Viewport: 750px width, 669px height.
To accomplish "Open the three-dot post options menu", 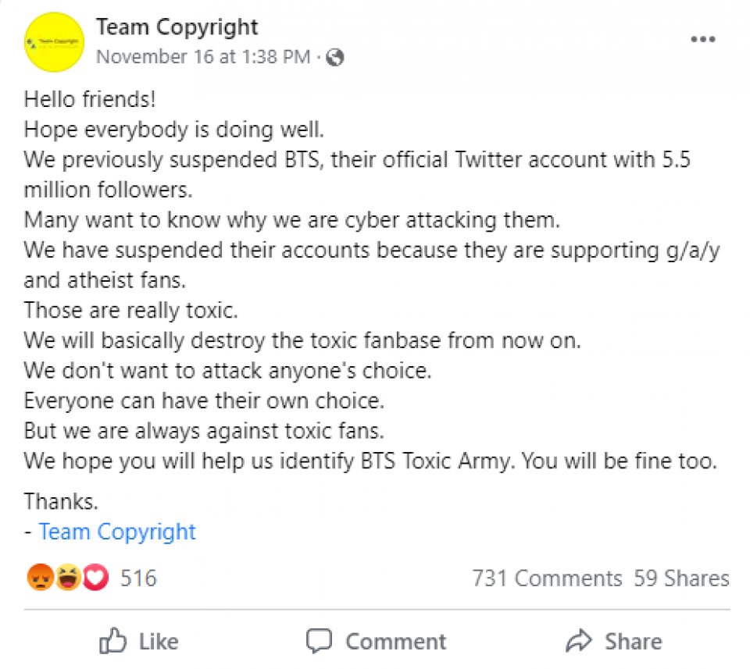I will 702,39.
